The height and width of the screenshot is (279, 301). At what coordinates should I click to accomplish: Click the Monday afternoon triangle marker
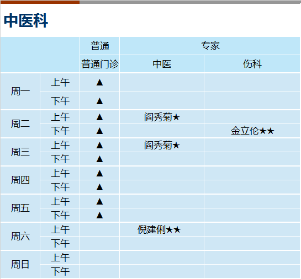99,101
